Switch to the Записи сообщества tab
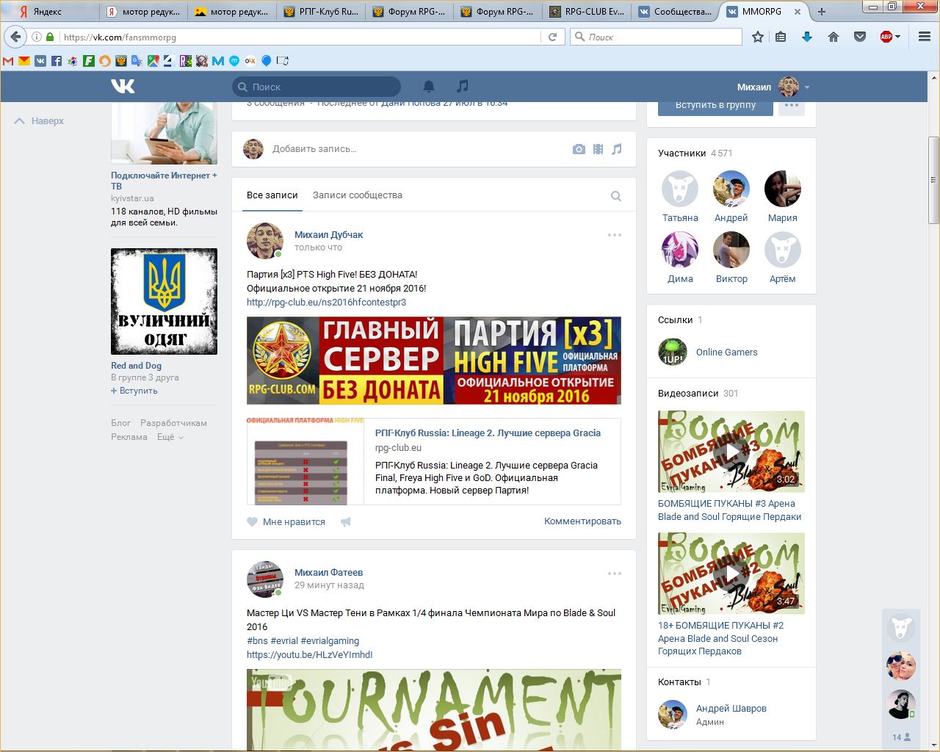This screenshot has width=940, height=752. click(x=358, y=195)
